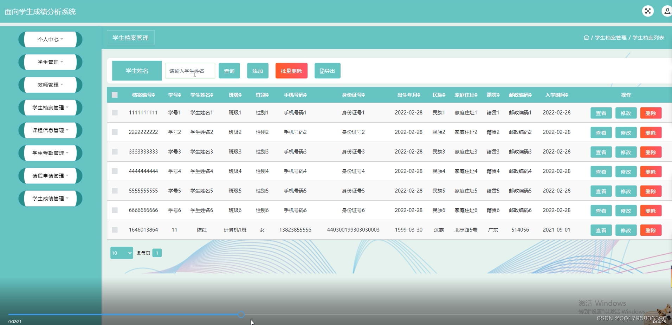Expand the 学生档案管理 sidebar menu
The image size is (672, 325).
[x=50, y=108]
